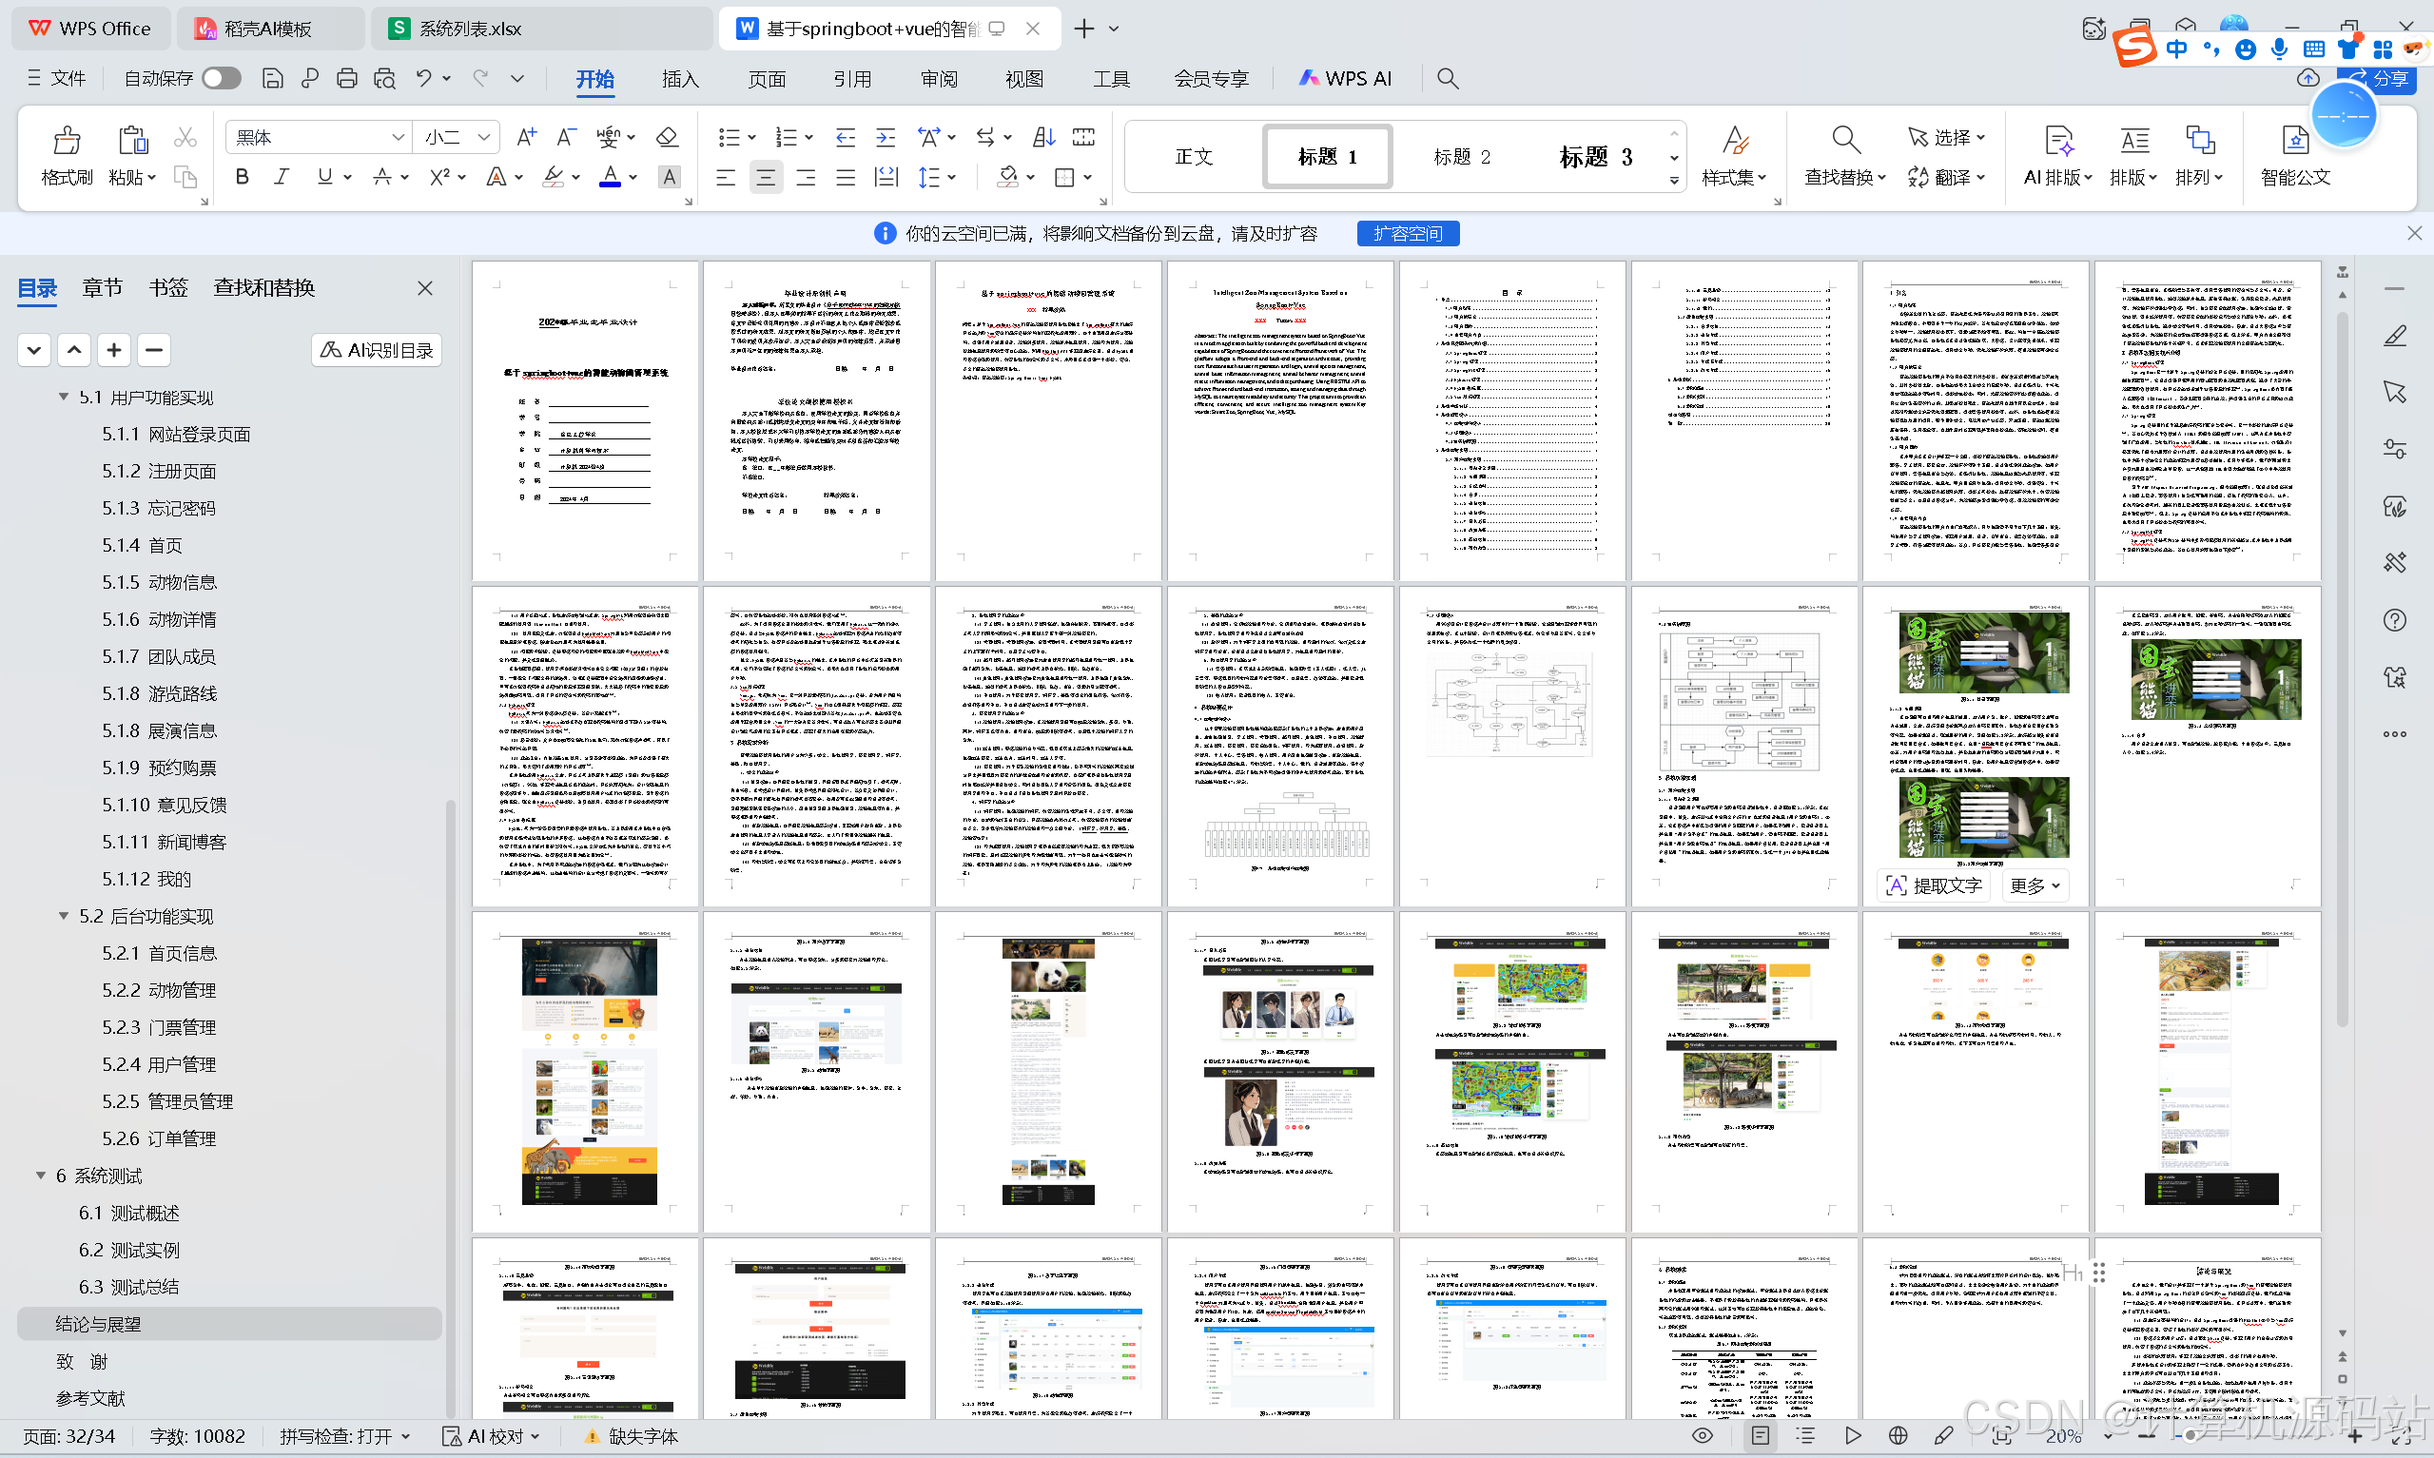This screenshot has height=1458, width=2434.
Task: Apply the 标题 2 style
Action: (1462, 157)
